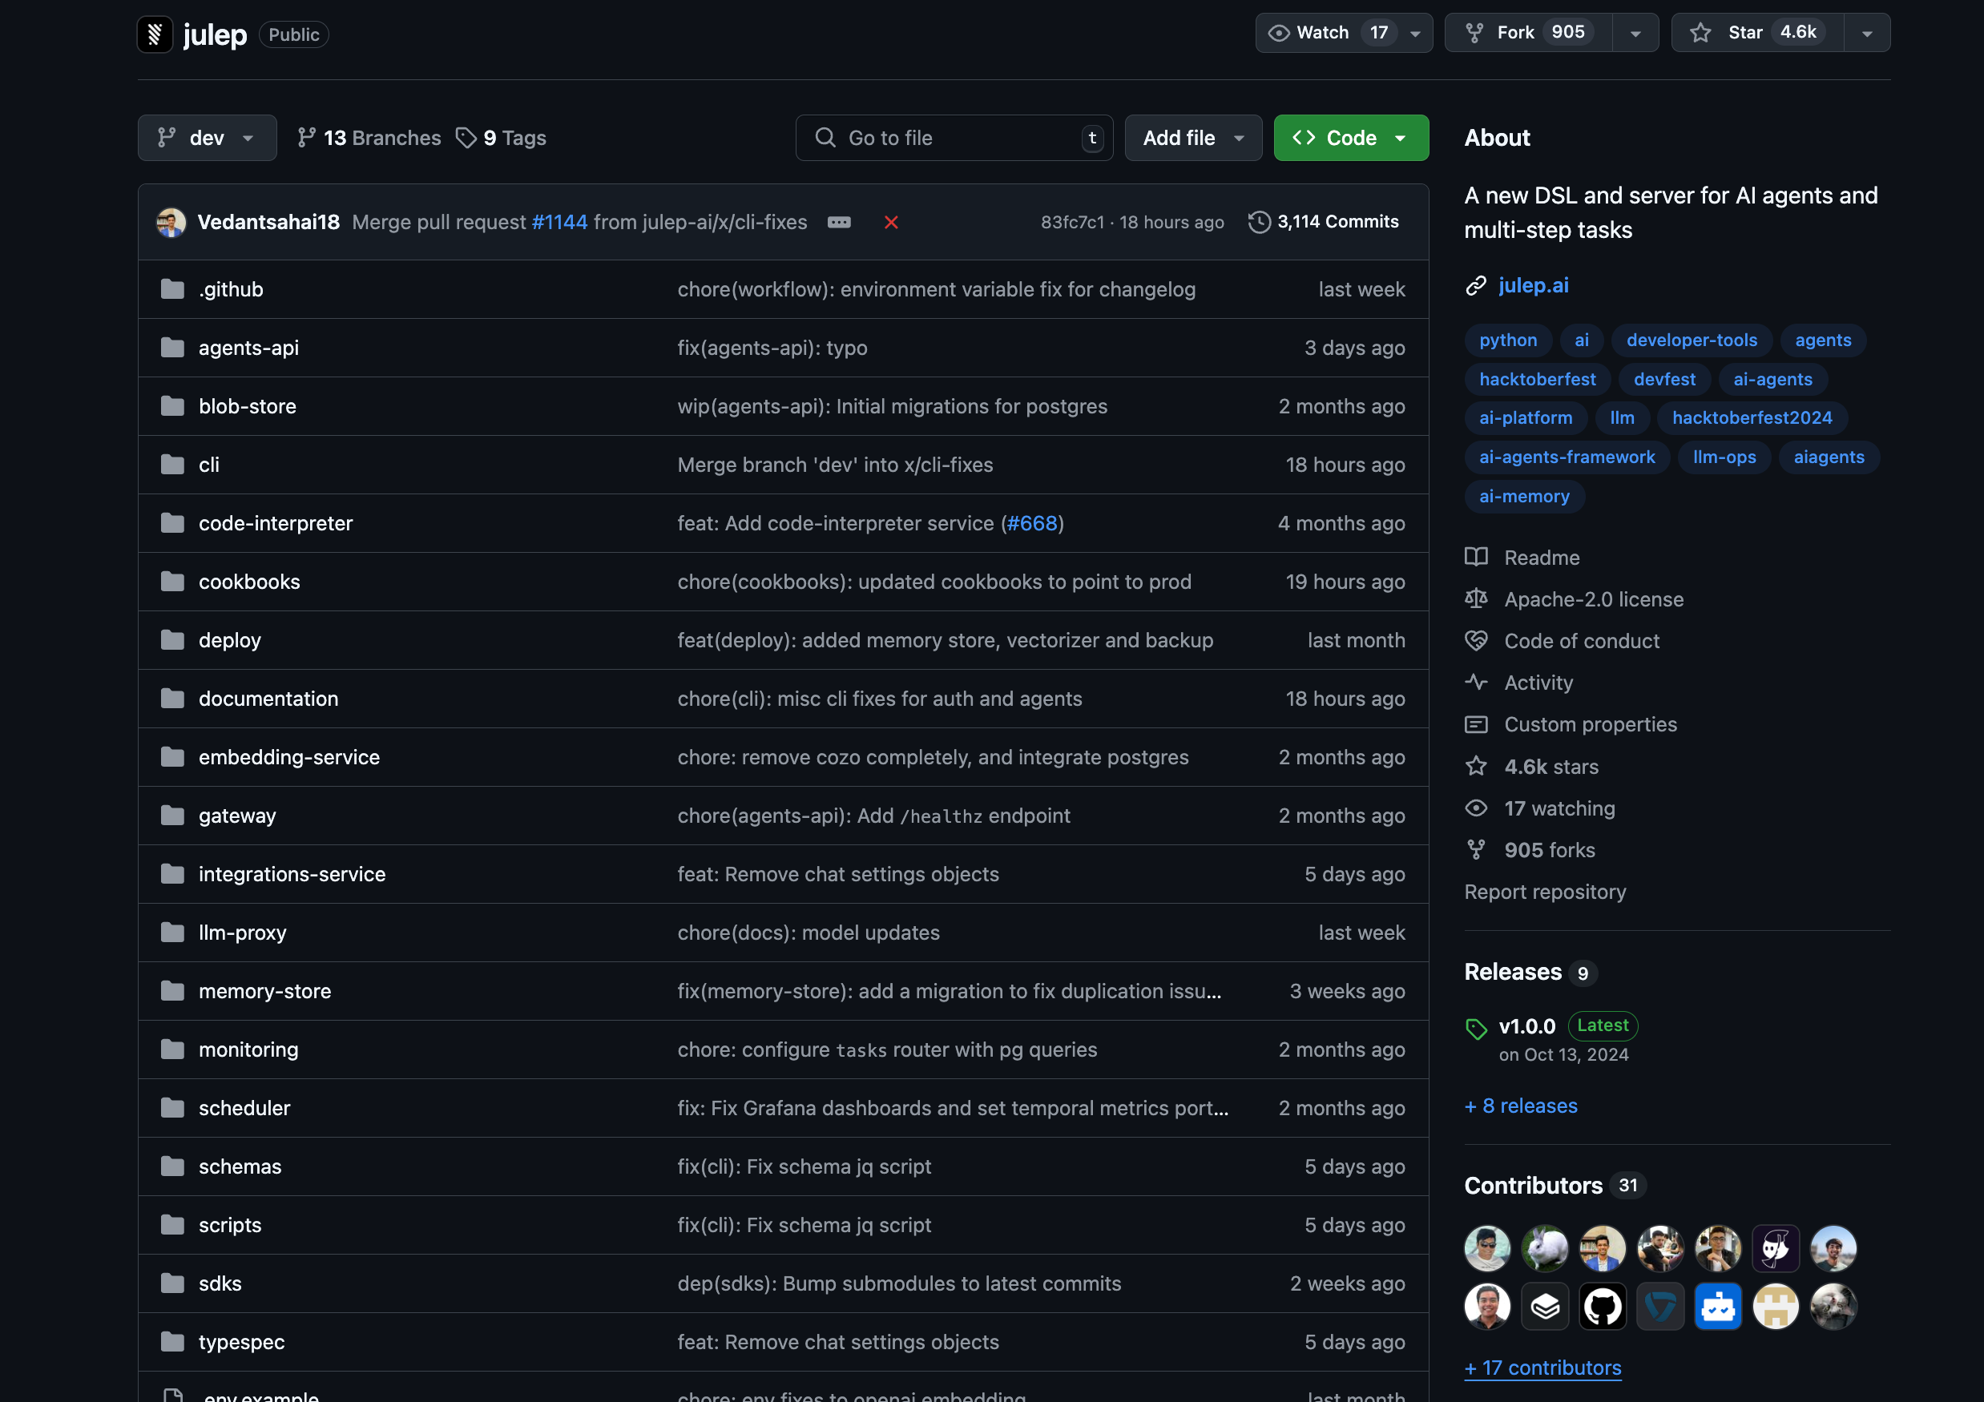Click the julep repository logo icon
The image size is (1984, 1402).
[155, 34]
